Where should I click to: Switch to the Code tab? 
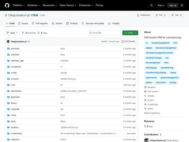click(10, 23)
